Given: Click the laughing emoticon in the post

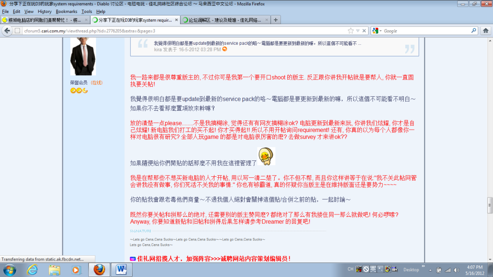Looking at the screenshot, I should [266, 156].
